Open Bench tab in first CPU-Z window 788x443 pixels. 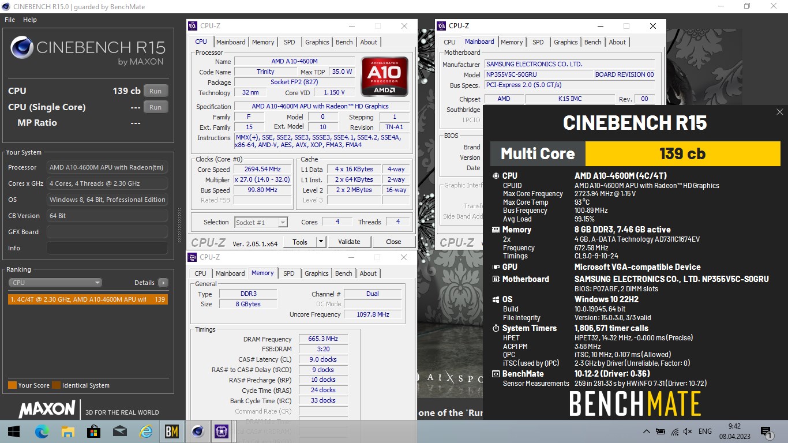pos(344,42)
